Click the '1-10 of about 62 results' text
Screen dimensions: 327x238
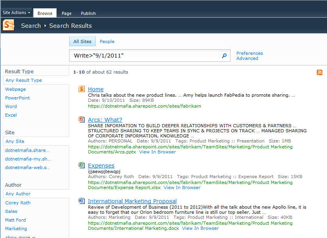point(101,72)
